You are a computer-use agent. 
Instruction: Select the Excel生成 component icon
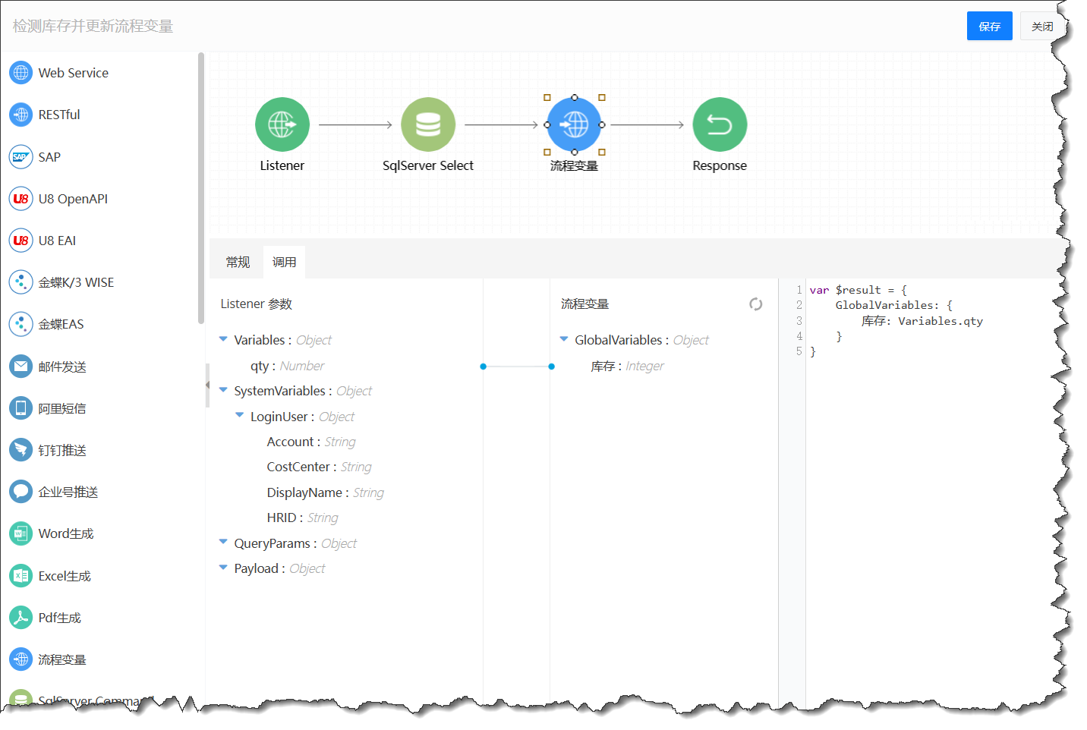coord(20,576)
